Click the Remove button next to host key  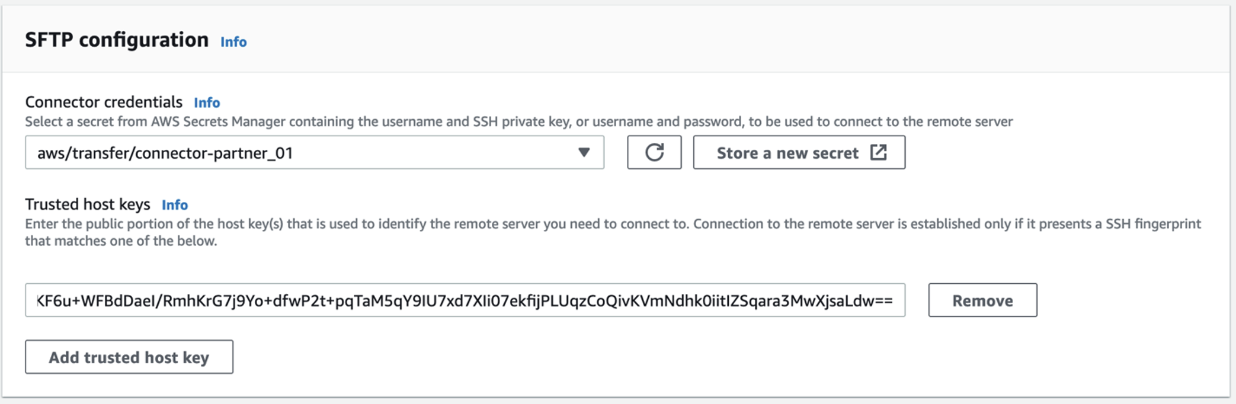click(x=982, y=300)
